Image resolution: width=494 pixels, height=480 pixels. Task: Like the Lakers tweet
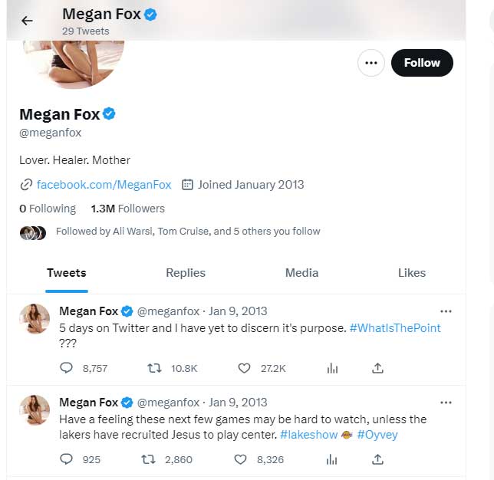(x=240, y=459)
